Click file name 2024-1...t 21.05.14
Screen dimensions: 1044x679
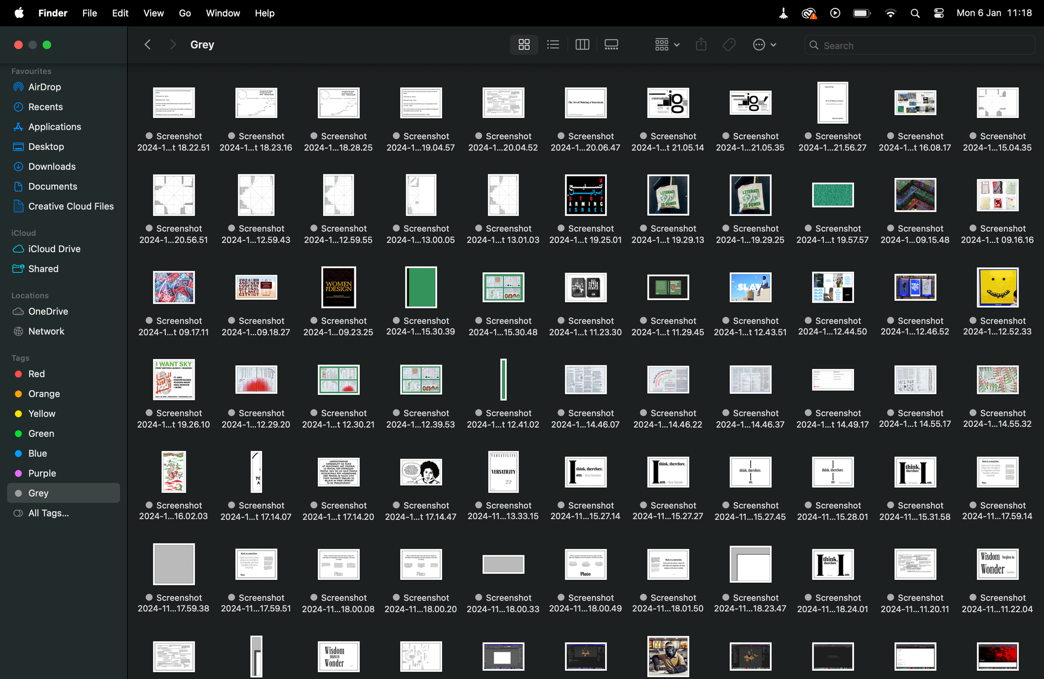668,148
